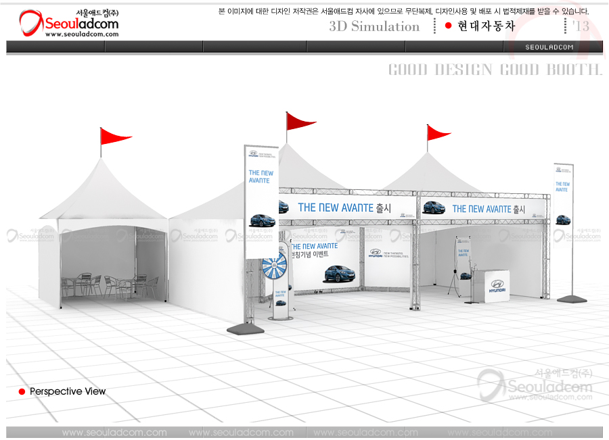Click the 3D Simulation heading
The width and height of the screenshot is (609, 440).
[x=374, y=26]
